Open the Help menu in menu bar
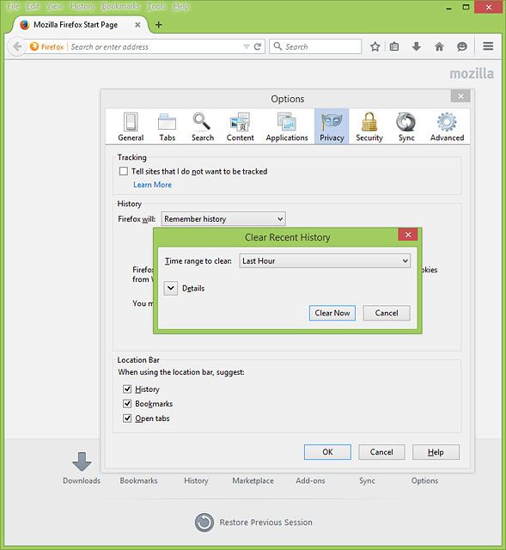506x550 pixels. [x=181, y=6]
